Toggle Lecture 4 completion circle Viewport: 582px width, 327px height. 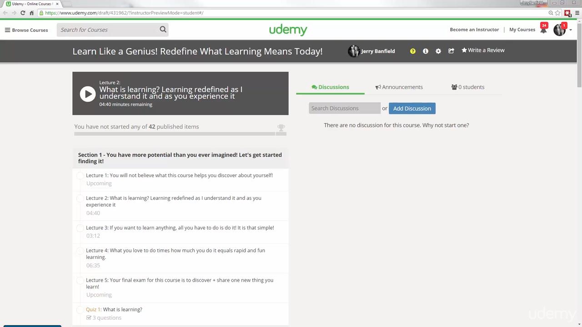80,251
